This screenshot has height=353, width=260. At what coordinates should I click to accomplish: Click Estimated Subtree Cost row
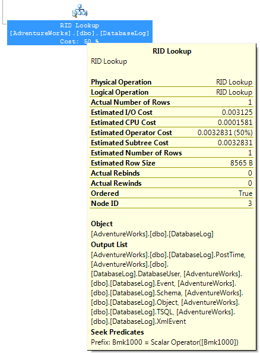pos(172,143)
